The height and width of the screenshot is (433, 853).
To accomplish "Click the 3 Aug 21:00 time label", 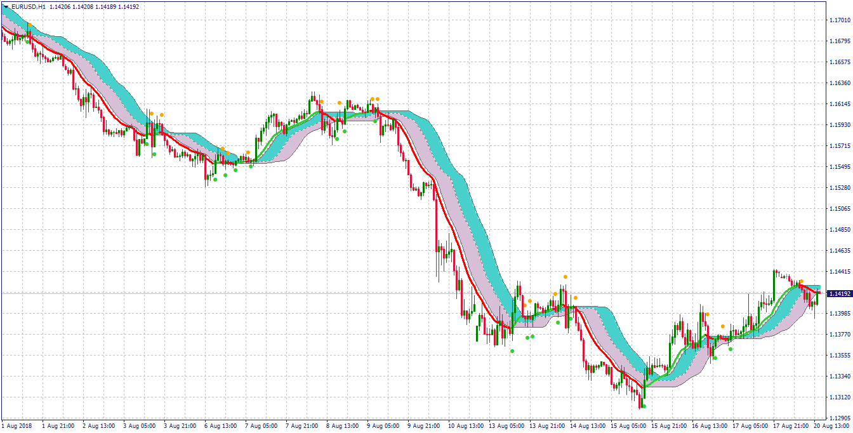I will point(180,426).
